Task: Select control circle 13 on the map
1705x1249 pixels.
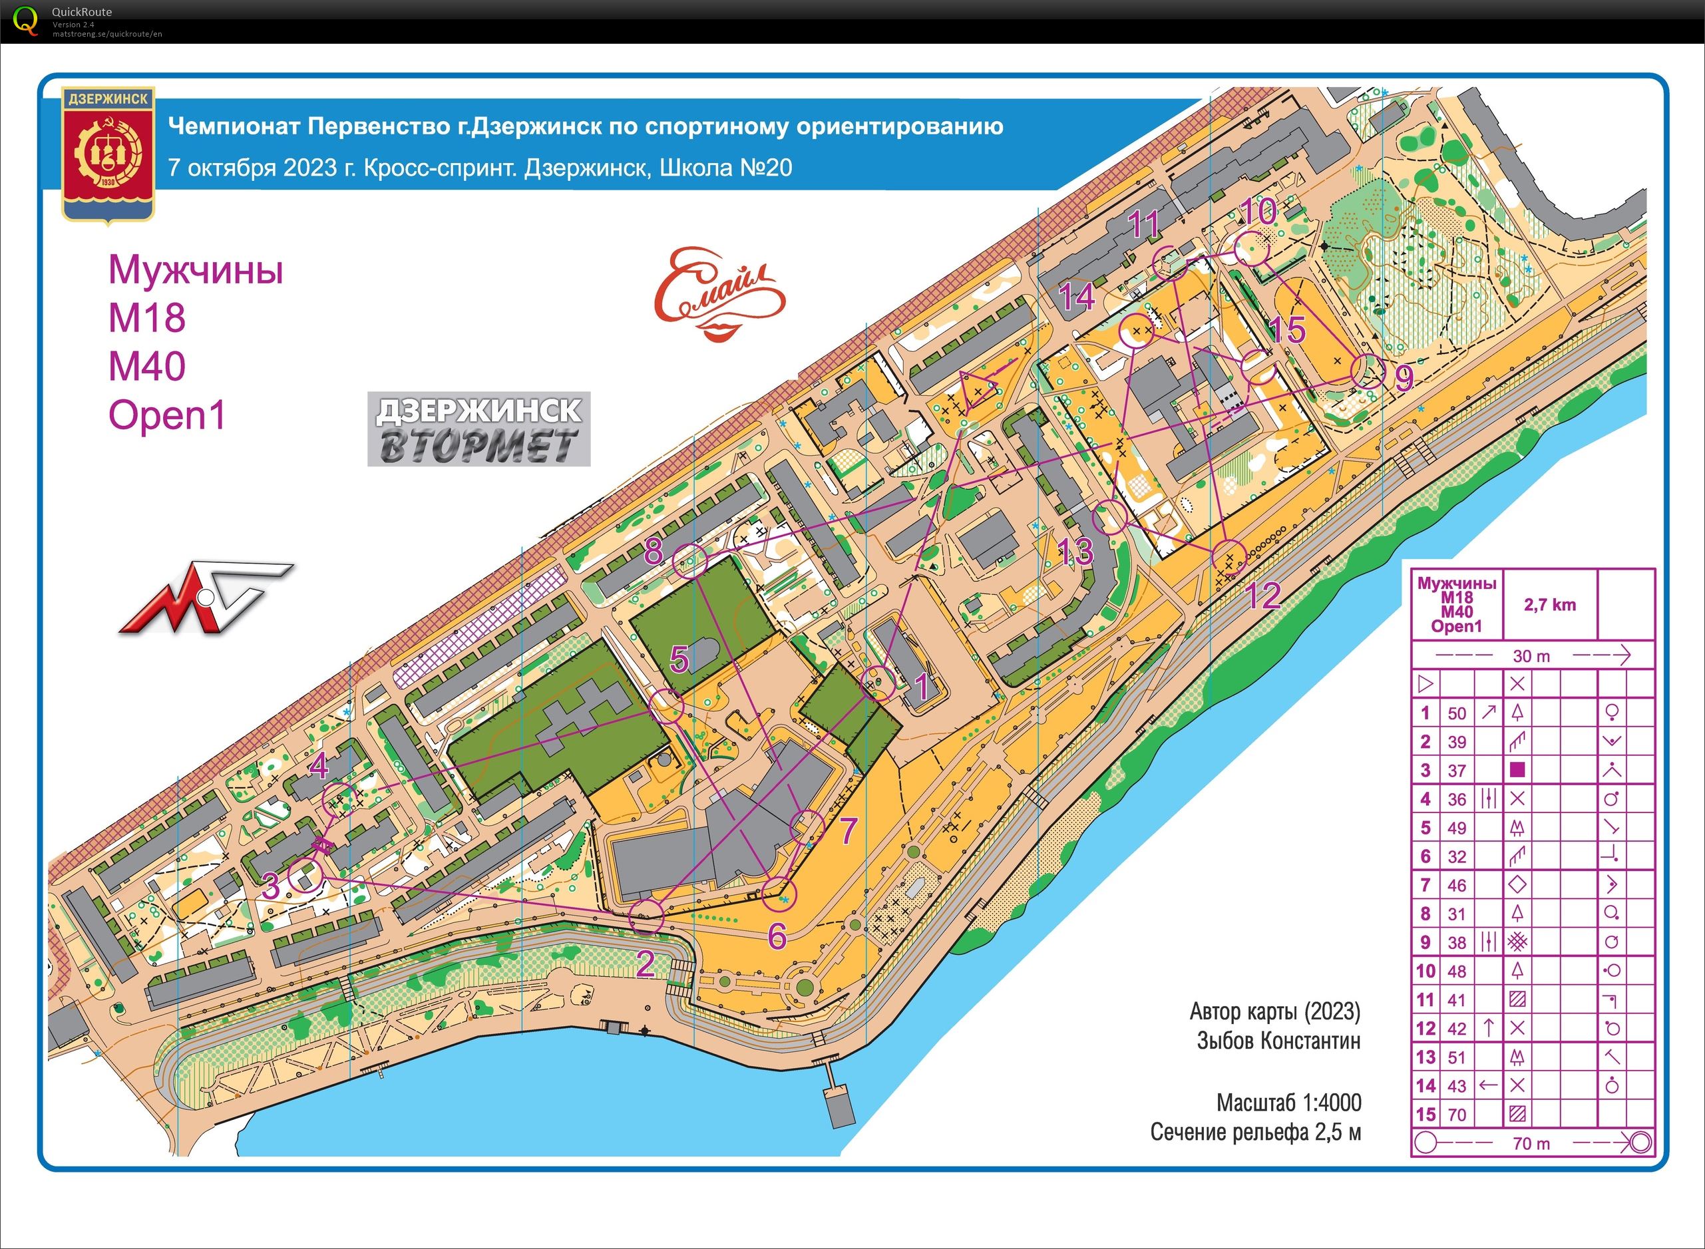Action: pos(1110,518)
